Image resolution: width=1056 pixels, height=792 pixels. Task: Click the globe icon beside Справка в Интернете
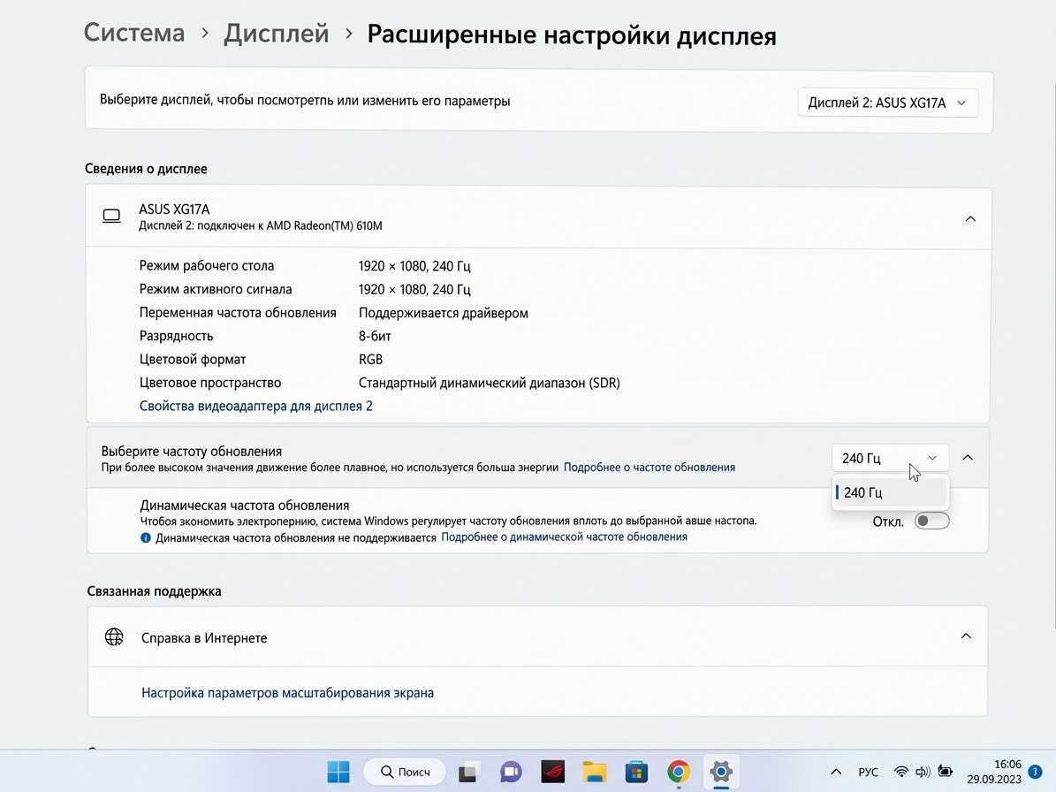pos(114,637)
